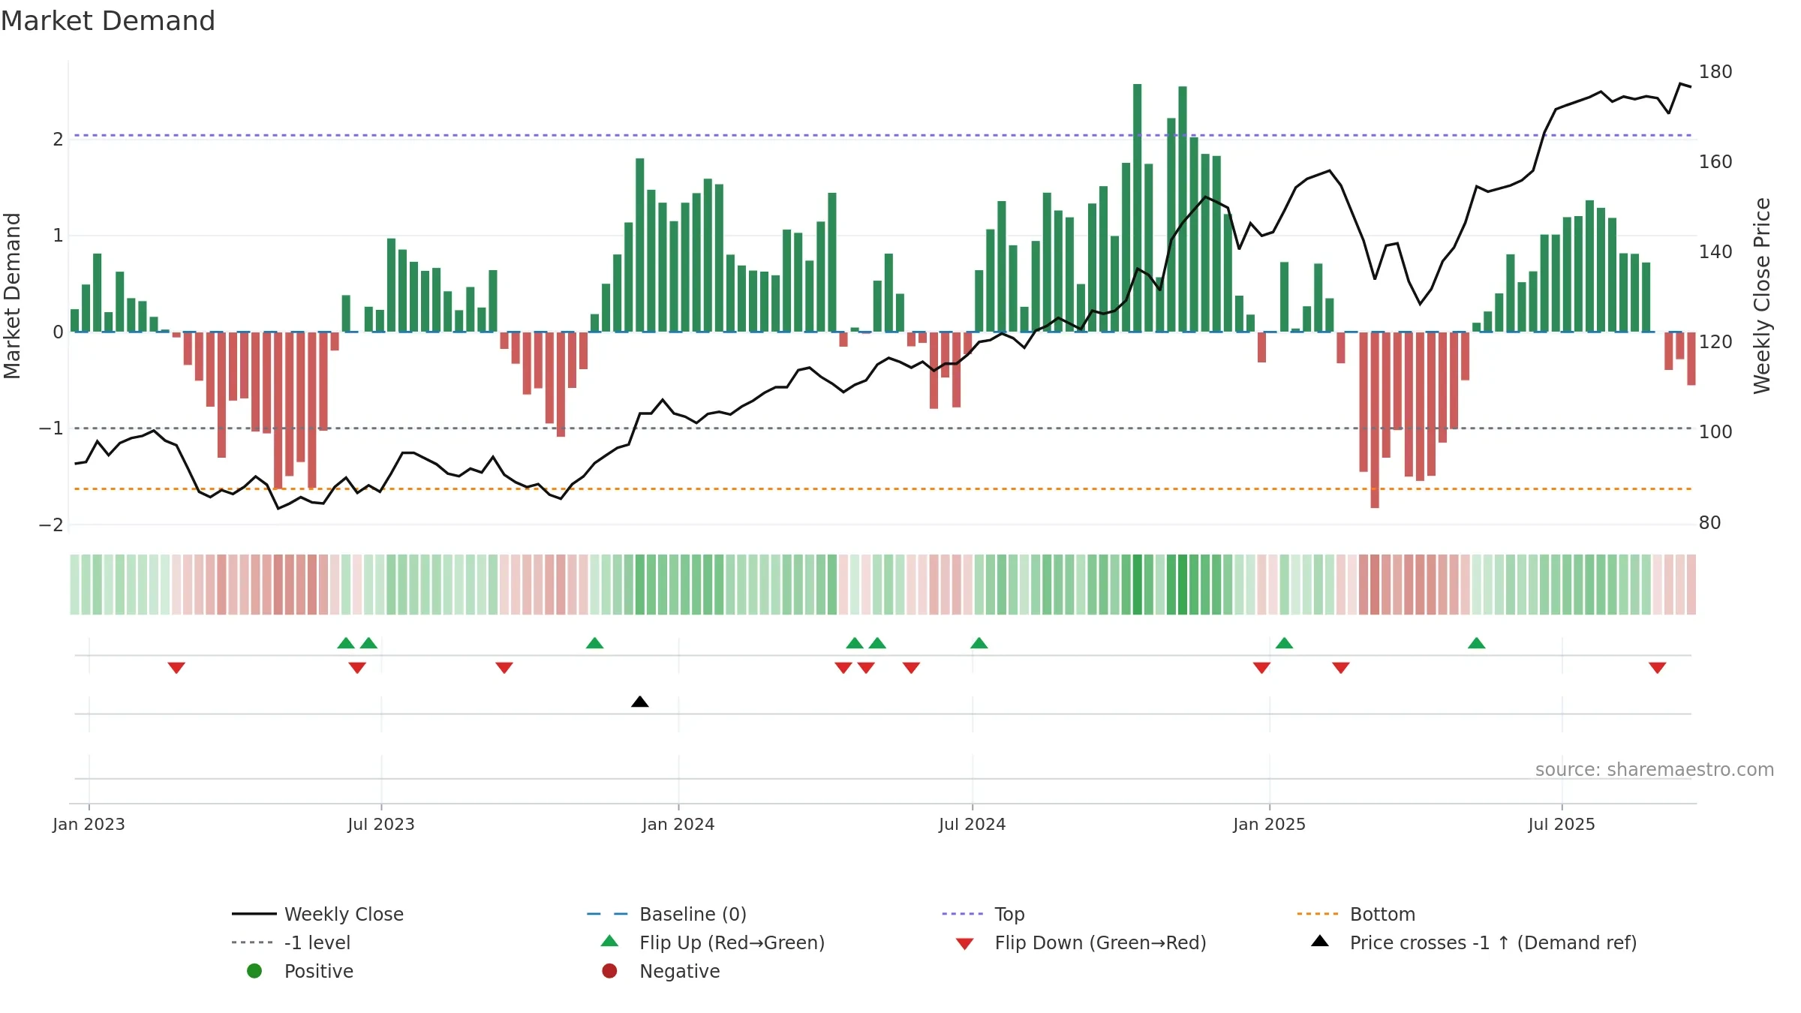Image resolution: width=1801 pixels, height=1013 pixels.
Task: Click the red Flip Down legend triangle
Action: [x=965, y=944]
